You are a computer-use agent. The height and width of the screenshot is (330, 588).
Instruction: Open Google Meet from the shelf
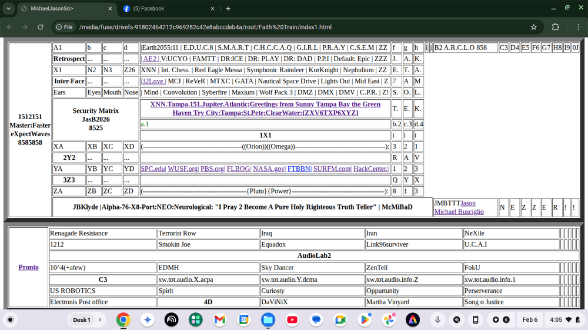(340, 320)
